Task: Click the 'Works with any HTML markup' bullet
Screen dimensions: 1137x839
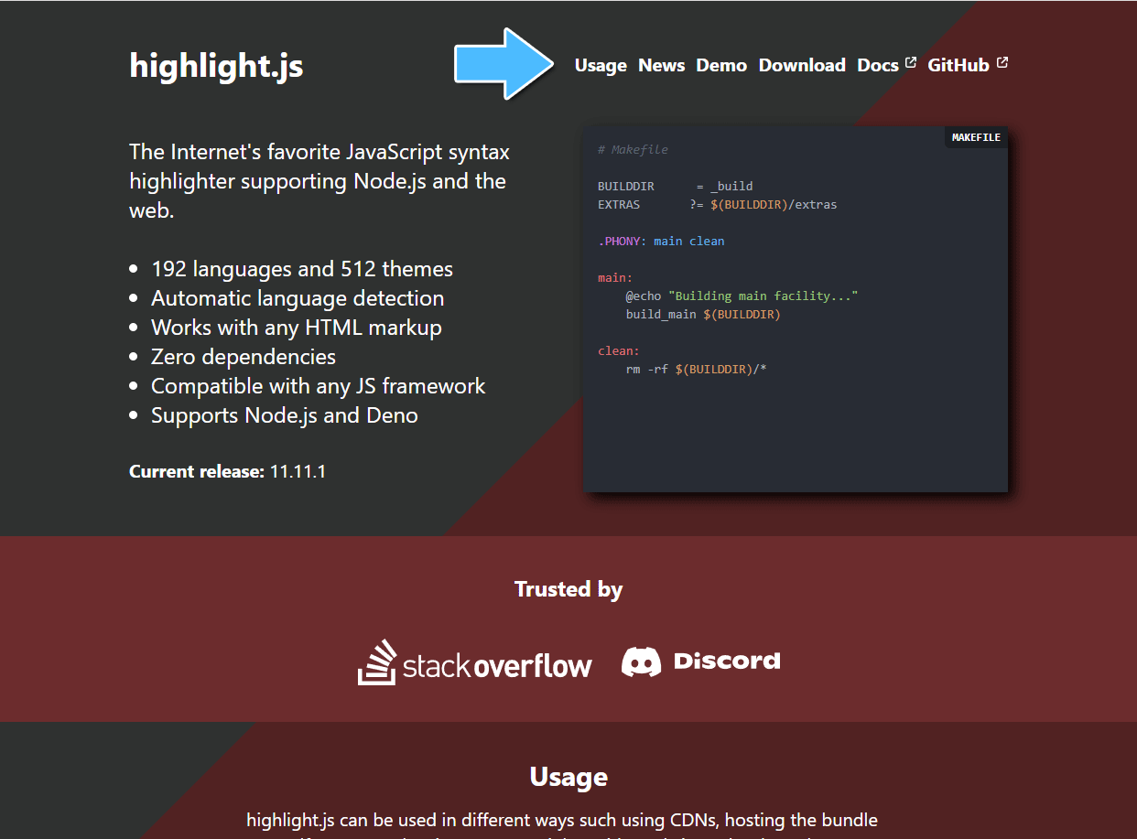Action: 297,328
